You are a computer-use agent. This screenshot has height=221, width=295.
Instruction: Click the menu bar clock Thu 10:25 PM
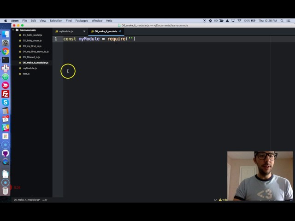(267, 21)
